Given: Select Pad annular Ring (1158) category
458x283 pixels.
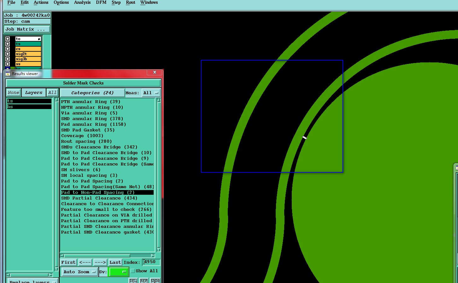Looking at the screenshot, I should [x=93, y=124].
